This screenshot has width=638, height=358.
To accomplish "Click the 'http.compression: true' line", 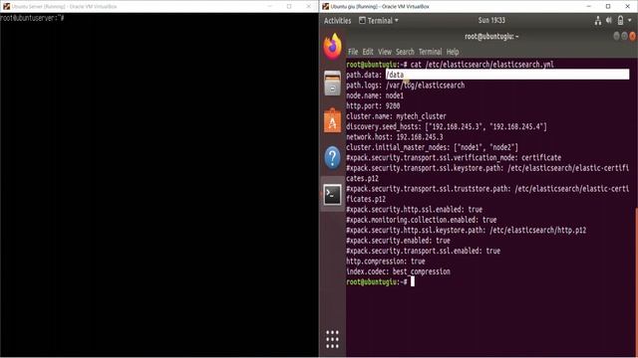I will (386, 262).
